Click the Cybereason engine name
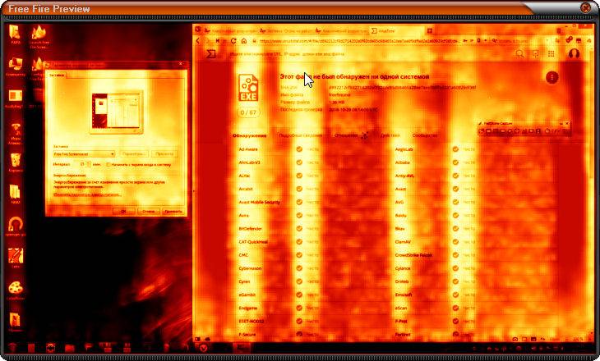The image size is (600, 361). 250,268
